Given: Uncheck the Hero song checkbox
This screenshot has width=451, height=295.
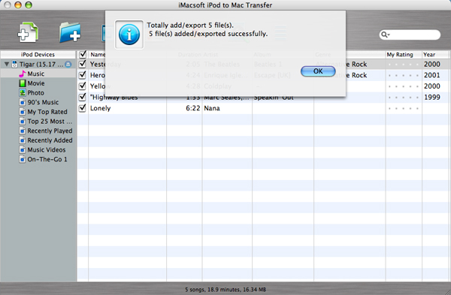Looking at the screenshot, I should (83, 74).
